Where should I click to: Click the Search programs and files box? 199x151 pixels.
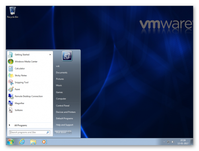(29, 132)
